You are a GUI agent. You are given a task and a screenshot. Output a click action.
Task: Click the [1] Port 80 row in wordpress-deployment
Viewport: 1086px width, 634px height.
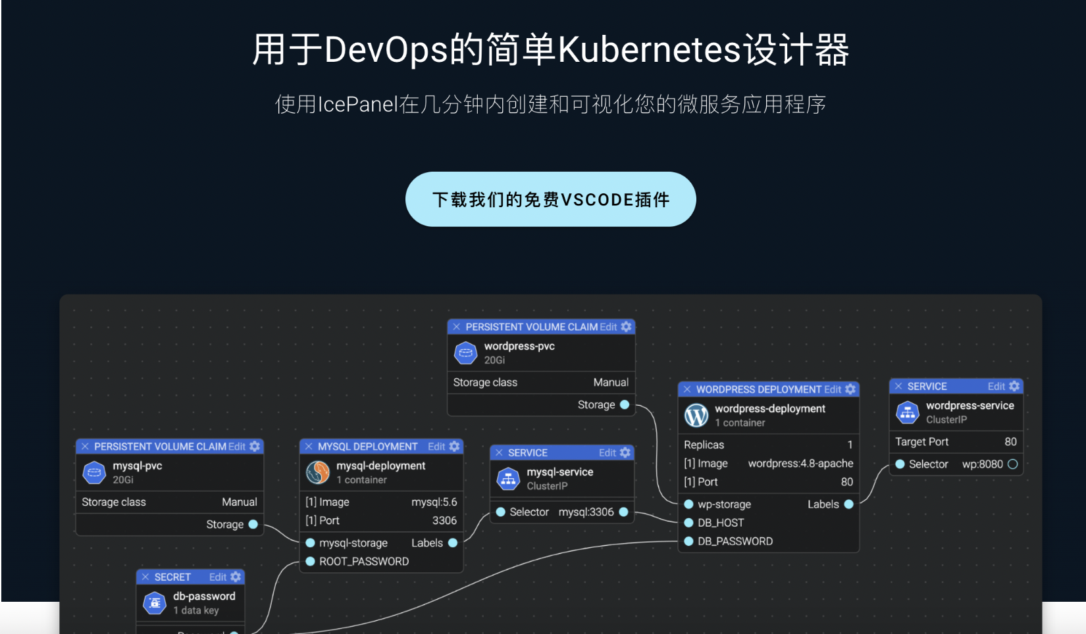769,481
